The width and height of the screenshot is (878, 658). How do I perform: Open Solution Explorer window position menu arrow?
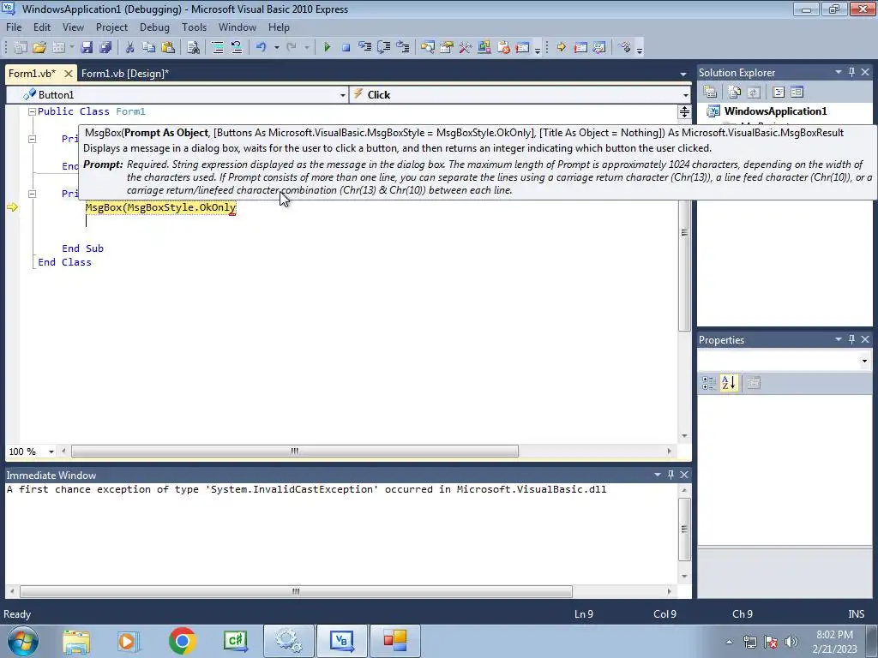(839, 72)
